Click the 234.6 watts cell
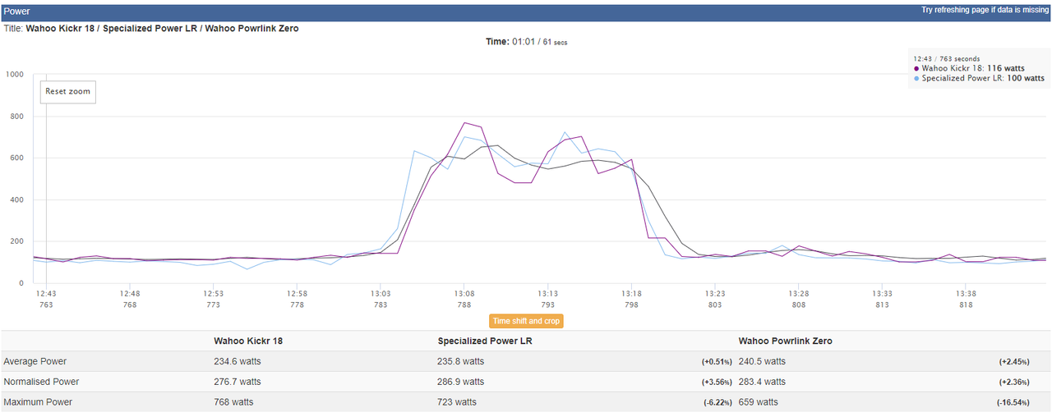This screenshot has width=1052, height=417. pos(238,361)
